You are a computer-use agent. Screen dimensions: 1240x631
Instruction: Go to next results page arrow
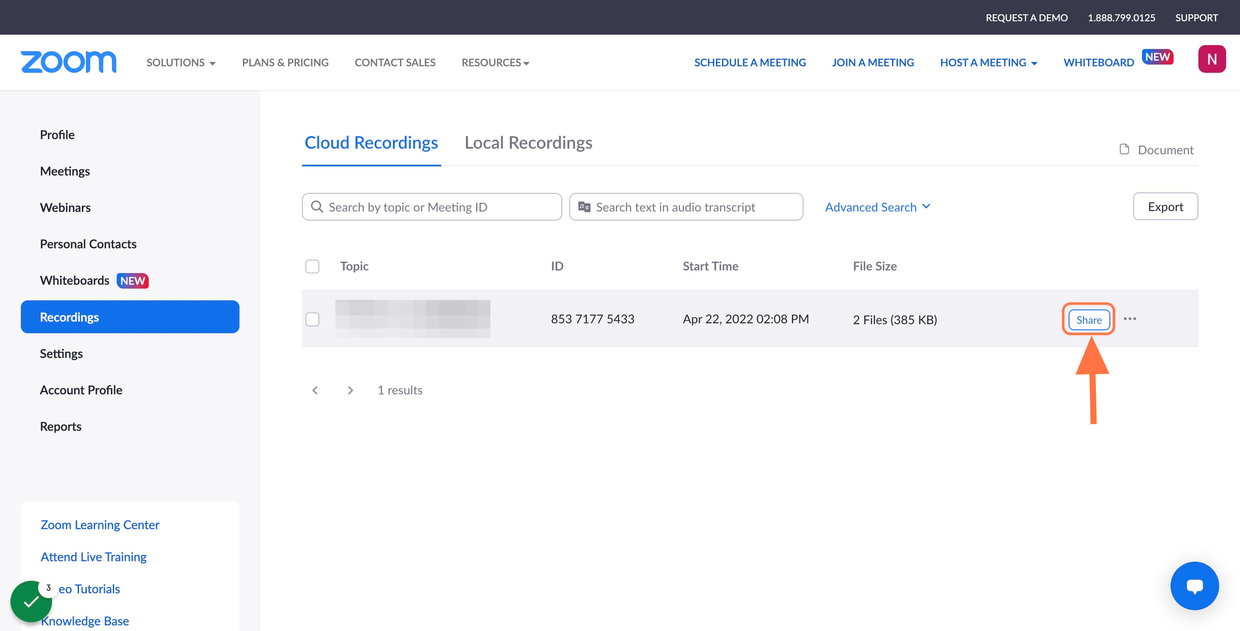coord(351,390)
